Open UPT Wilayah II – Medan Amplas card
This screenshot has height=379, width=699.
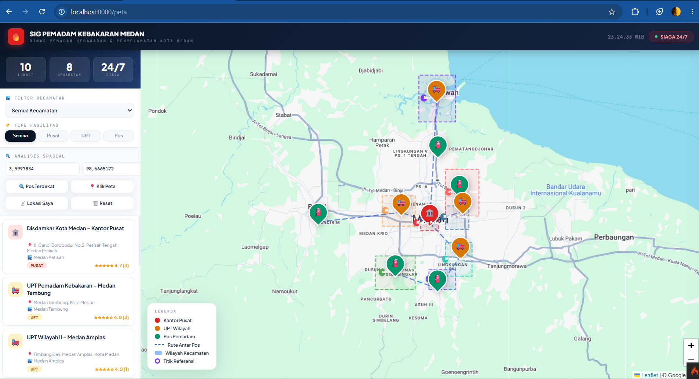pyautogui.click(x=69, y=353)
